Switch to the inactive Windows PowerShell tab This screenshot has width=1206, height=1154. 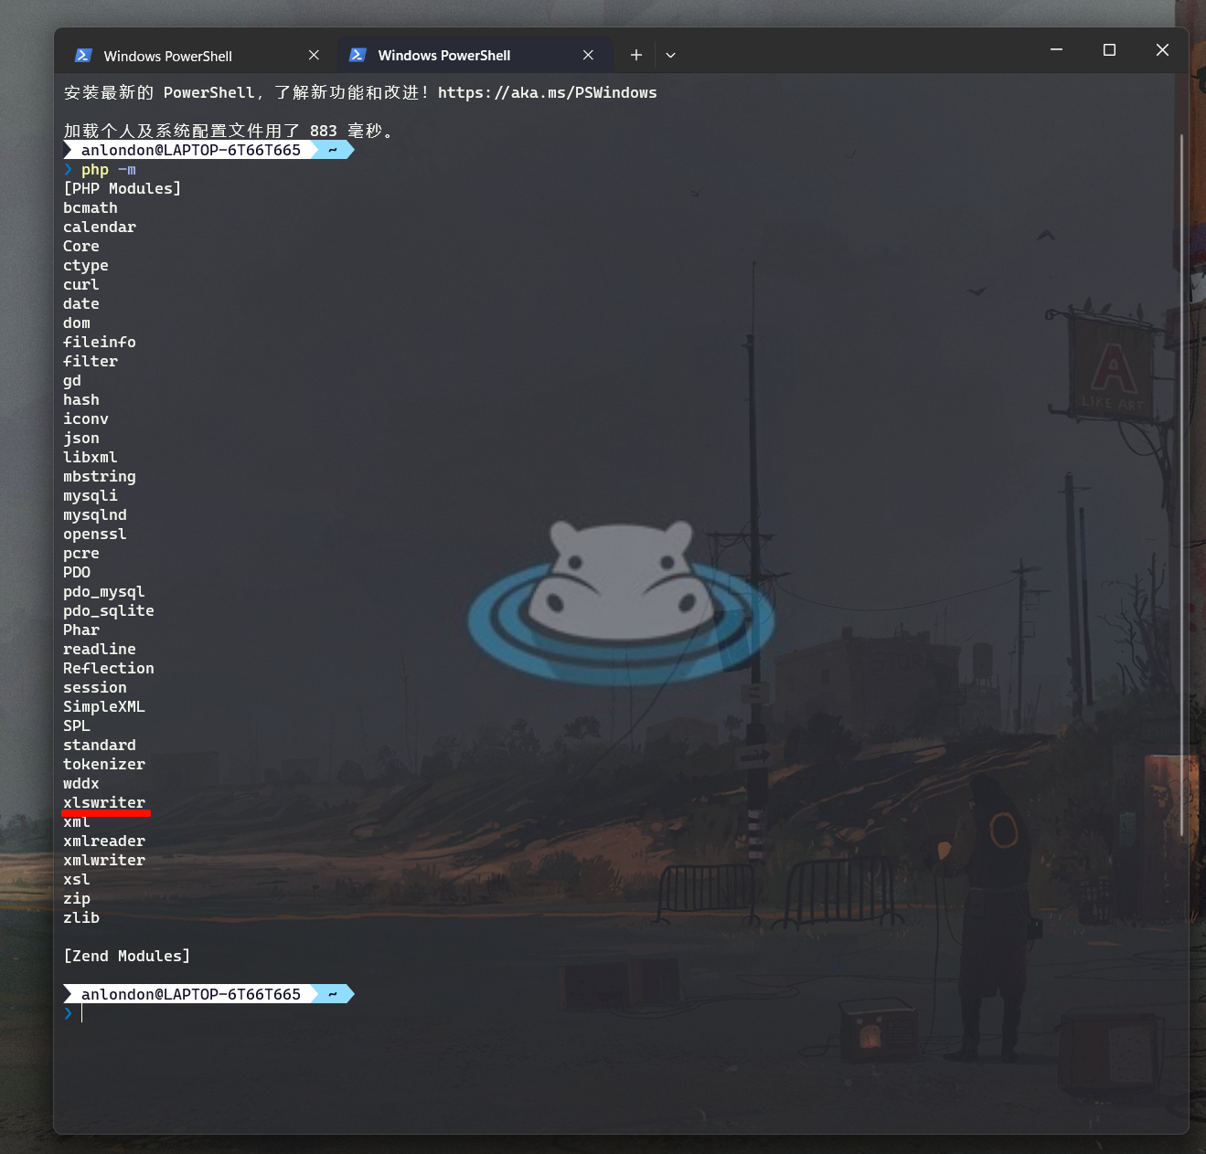tap(168, 56)
